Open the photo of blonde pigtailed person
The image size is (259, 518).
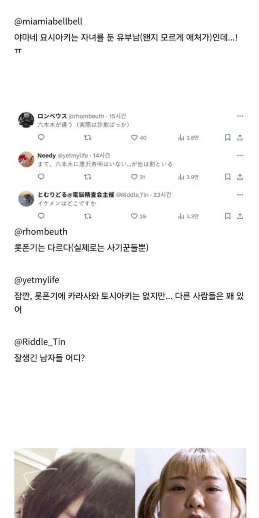(x=191, y=483)
